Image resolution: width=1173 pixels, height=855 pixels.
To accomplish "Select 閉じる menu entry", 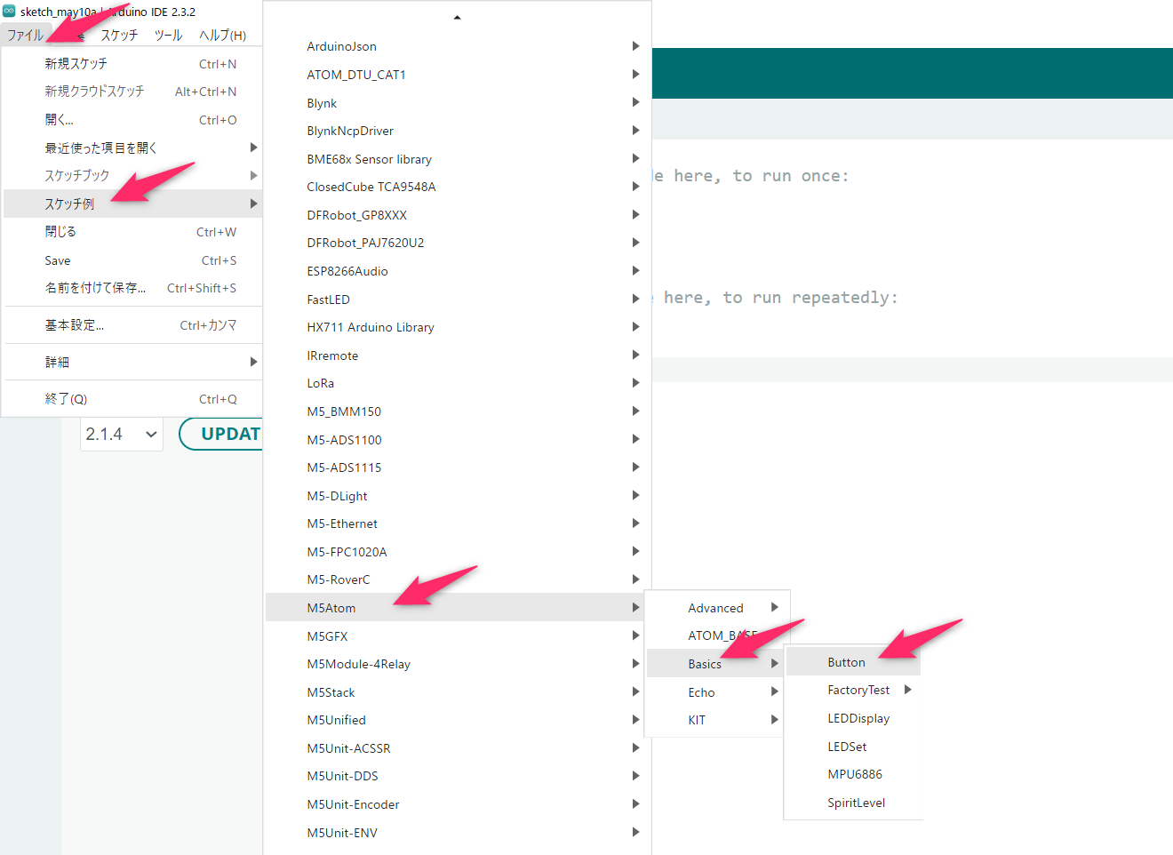I will [x=133, y=232].
